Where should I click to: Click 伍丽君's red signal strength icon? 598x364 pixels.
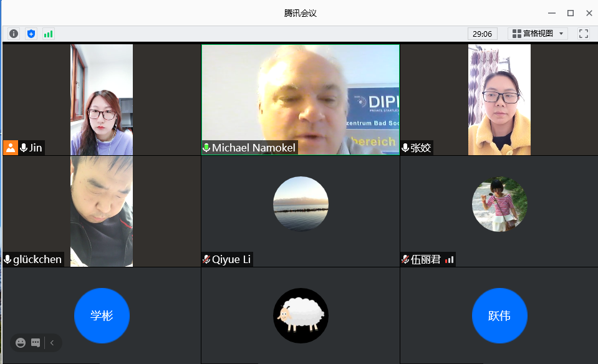[x=450, y=259]
